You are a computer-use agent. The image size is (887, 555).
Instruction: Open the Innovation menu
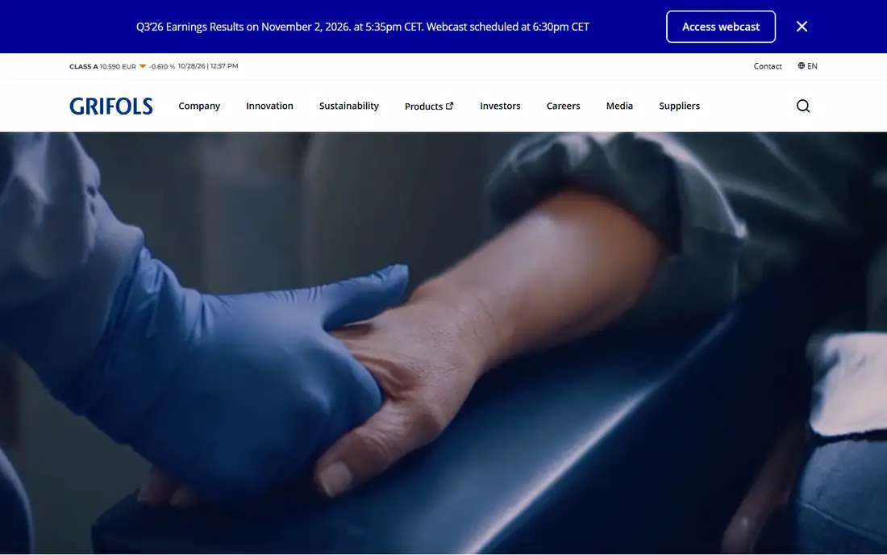269,106
